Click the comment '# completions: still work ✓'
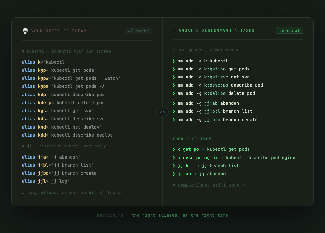325x233 pixels. [x=209, y=185]
